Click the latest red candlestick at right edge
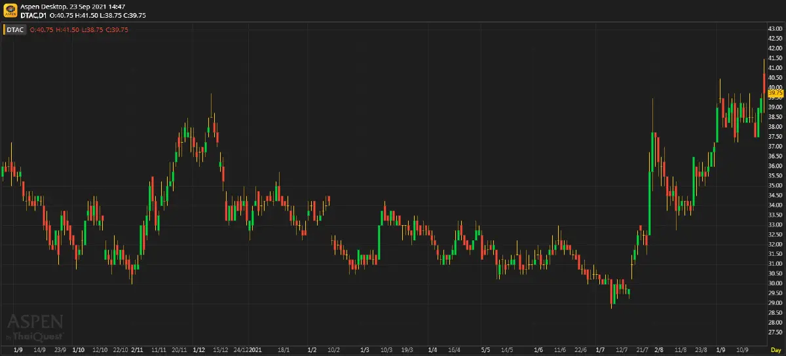The height and width of the screenshot is (356, 786). (x=764, y=83)
